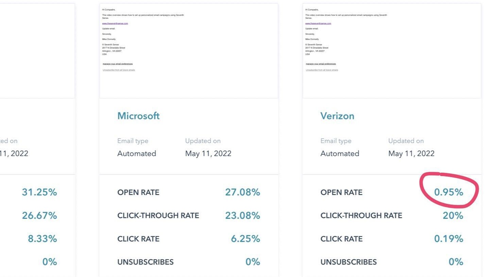Screen dimensions: 493x277
Task: Click 'Unsubscribe from all future emails' in Verizon preview
Action: pos(322,70)
